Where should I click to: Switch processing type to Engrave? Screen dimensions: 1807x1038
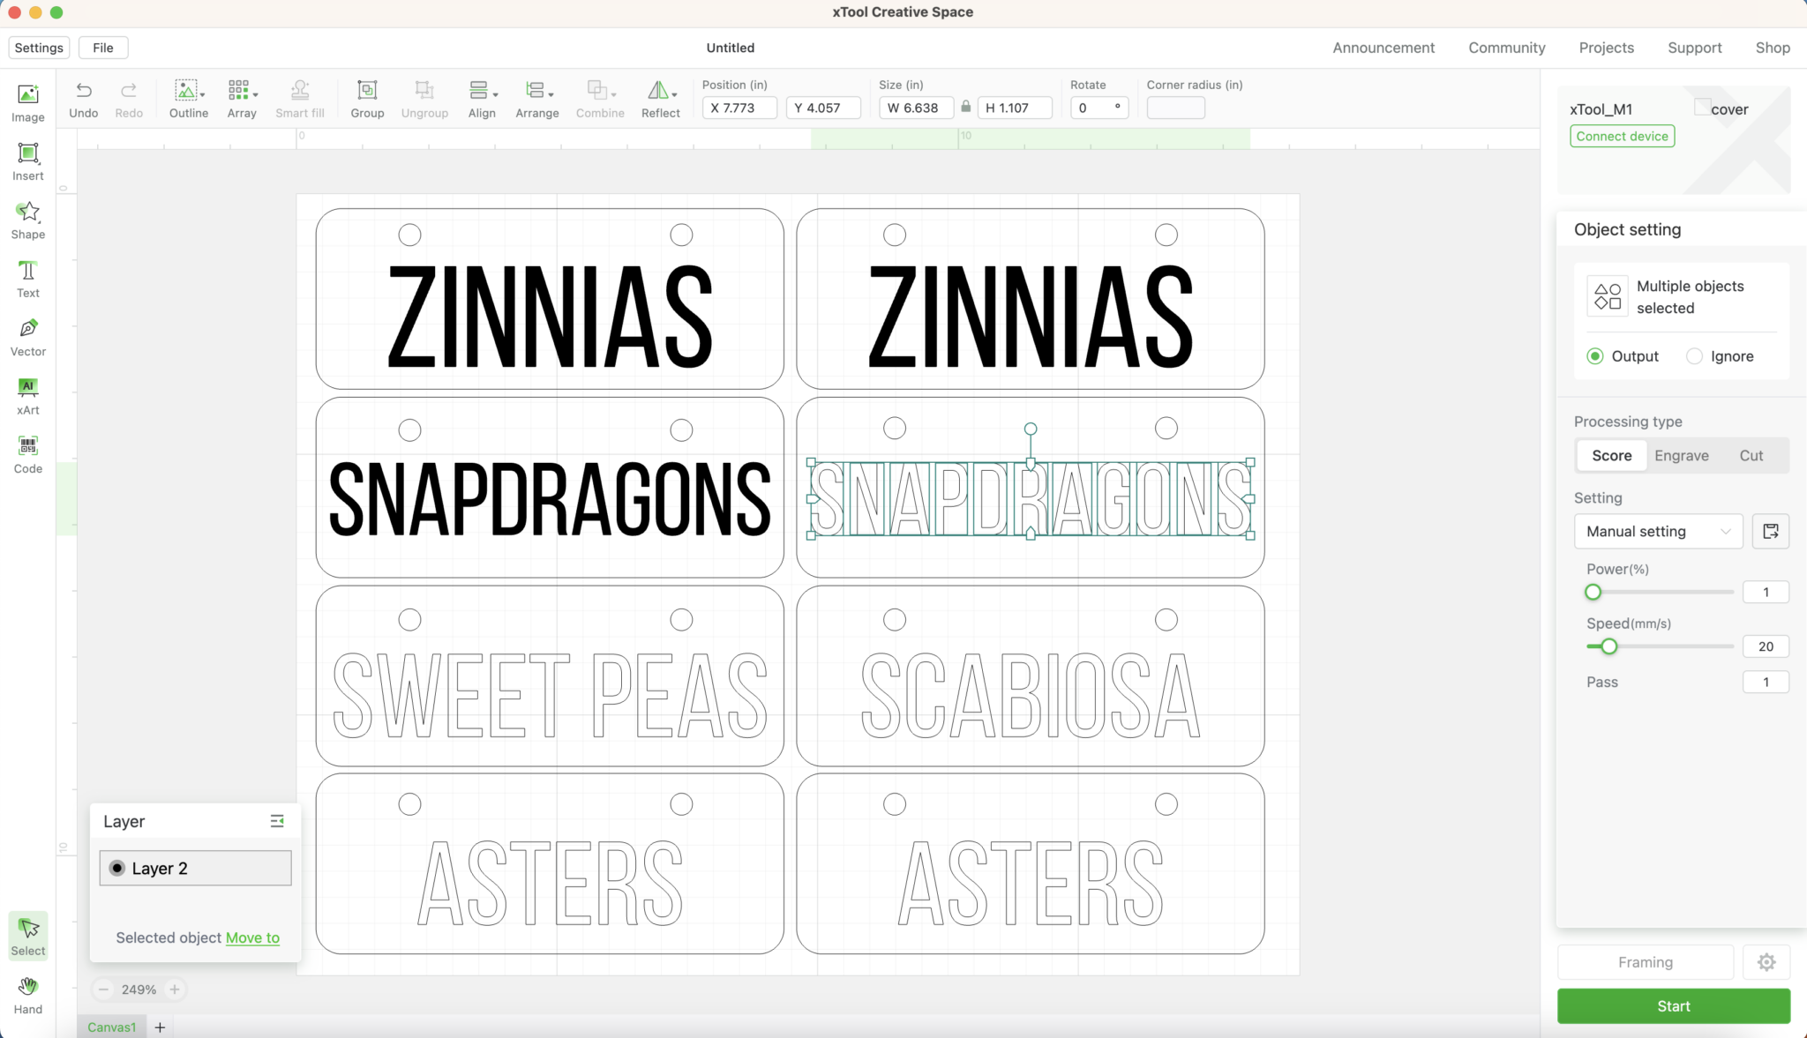pos(1681,455)
